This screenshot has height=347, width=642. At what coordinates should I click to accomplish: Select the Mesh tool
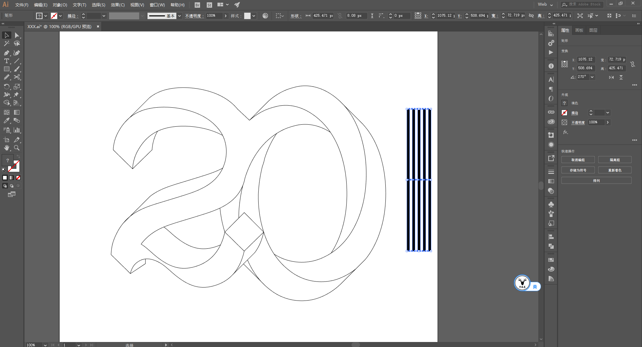click(7, 112)
